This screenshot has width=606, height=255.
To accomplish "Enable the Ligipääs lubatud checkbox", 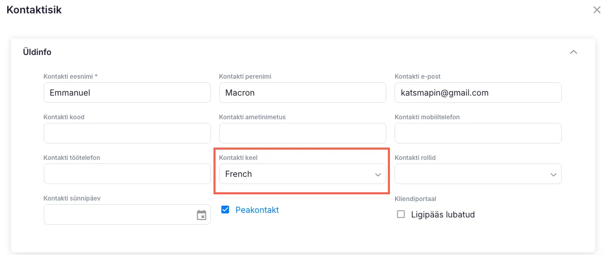I will 401,214.
